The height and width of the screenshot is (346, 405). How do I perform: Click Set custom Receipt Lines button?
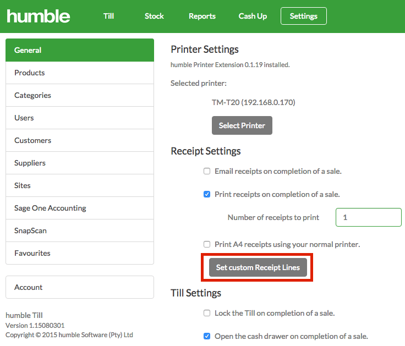click(x=258, y=267)
